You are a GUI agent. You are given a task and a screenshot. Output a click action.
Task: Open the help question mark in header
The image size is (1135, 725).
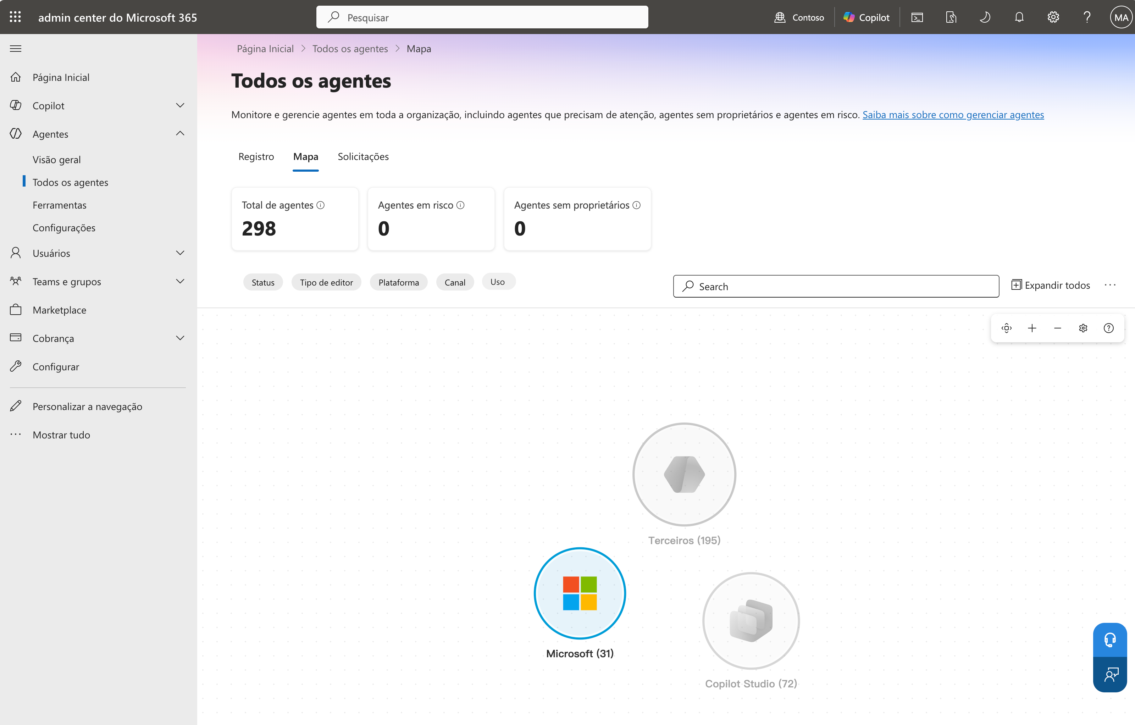[1087, 17]
